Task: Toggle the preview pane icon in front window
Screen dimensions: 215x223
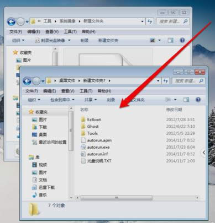Action: point(186,100)
